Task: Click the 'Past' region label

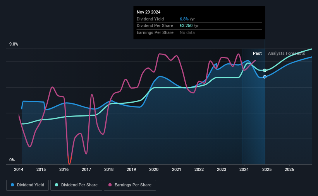Action: point(257,53)
